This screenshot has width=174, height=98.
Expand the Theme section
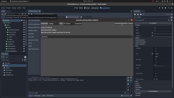[137, 89]
